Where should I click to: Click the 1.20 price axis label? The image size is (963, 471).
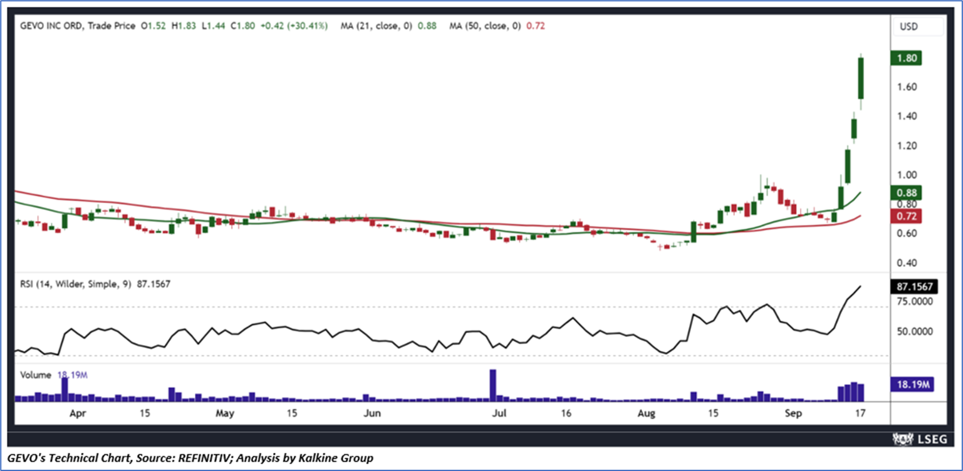pos(907,146)
